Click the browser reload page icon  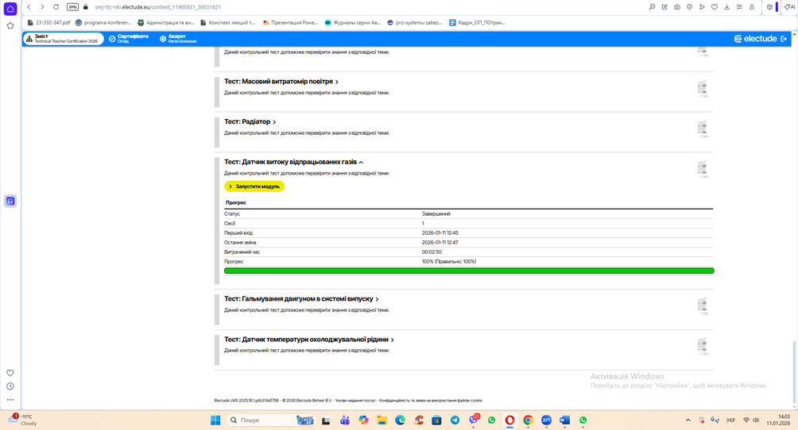(x=56, y=7)
